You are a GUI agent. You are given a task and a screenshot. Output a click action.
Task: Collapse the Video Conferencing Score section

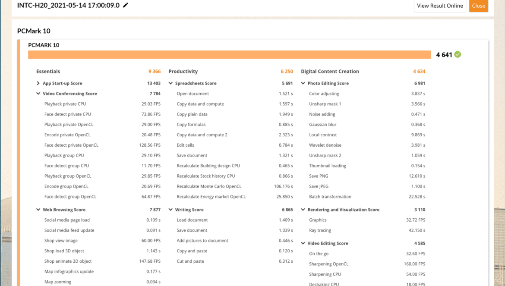point(38,94)
